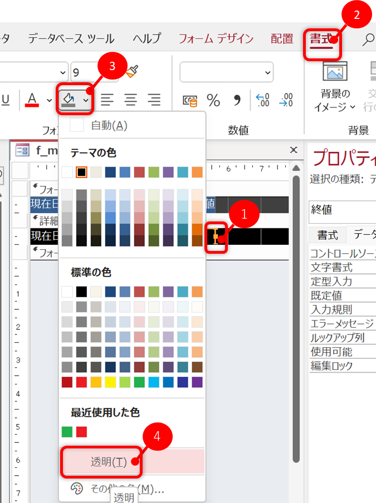Align text right
The image size is (376, 503).
click(154, 100)
